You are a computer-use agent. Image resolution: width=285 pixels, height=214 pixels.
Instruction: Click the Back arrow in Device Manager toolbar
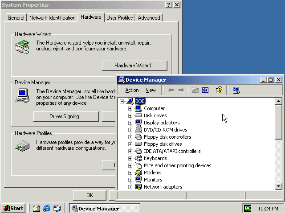(171, 90)
